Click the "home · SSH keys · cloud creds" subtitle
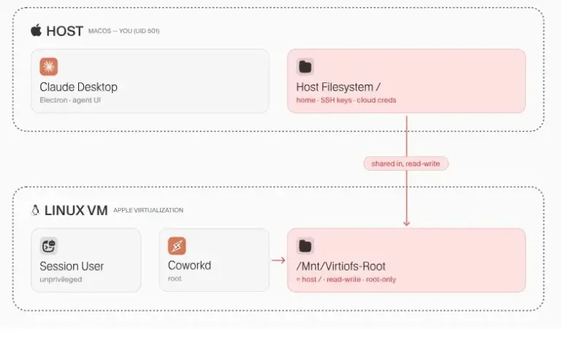Screen dimensions: 561x337 tap(346, 101)
